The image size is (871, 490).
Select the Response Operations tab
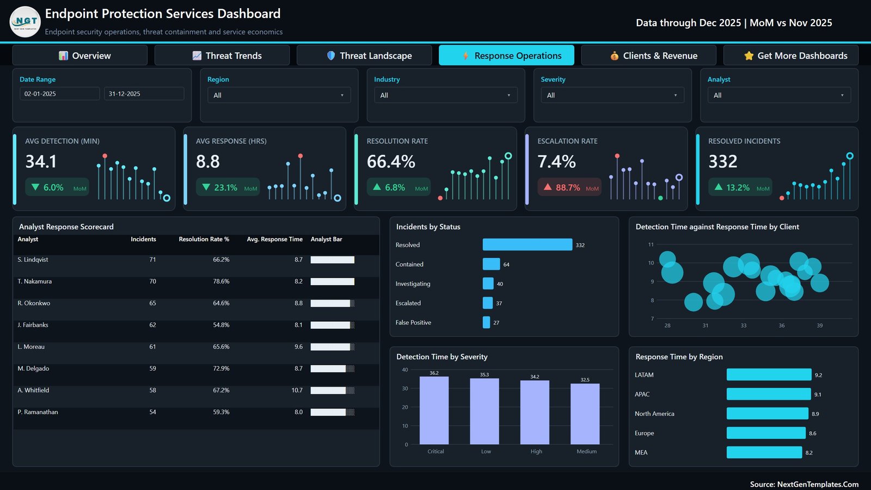pyautogui.click(x=506, y=56)
